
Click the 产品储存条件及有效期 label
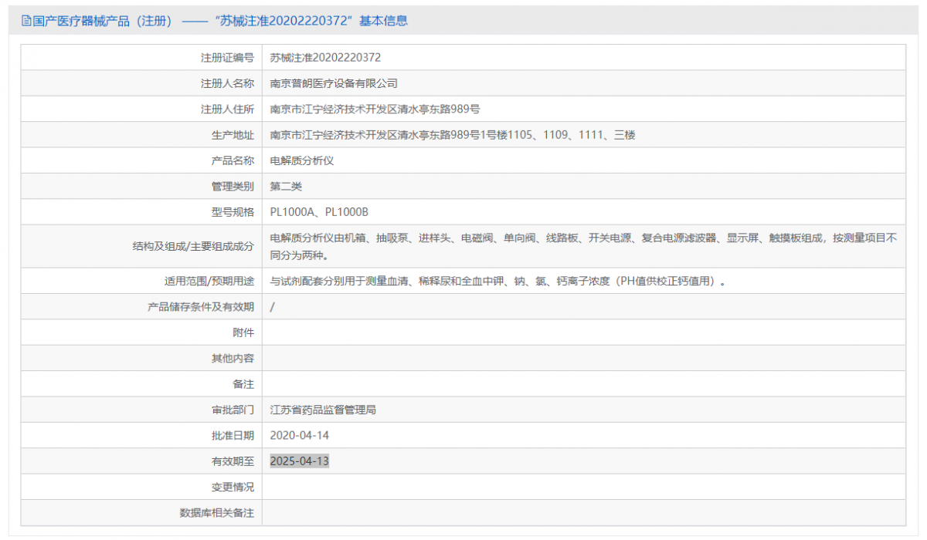[201, 307]
